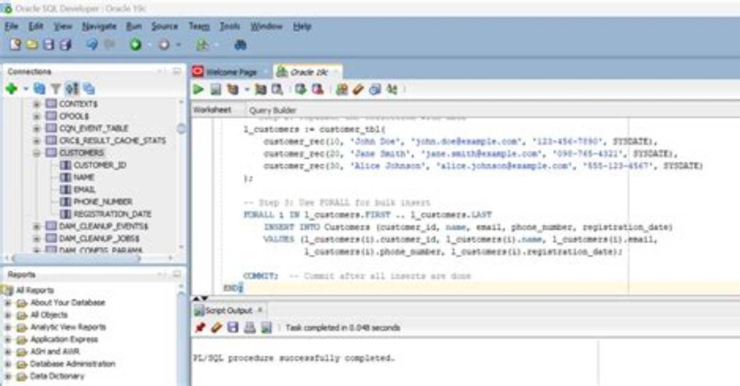Open the Source menu

coord(165,26)
